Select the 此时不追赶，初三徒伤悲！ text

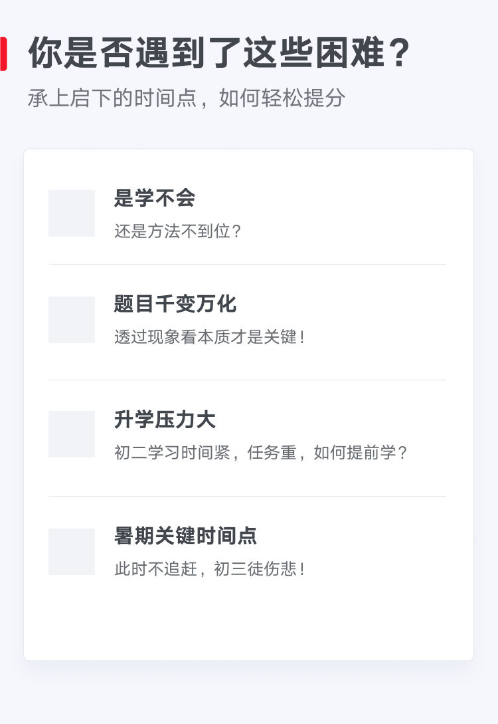(x=210, y=569)
